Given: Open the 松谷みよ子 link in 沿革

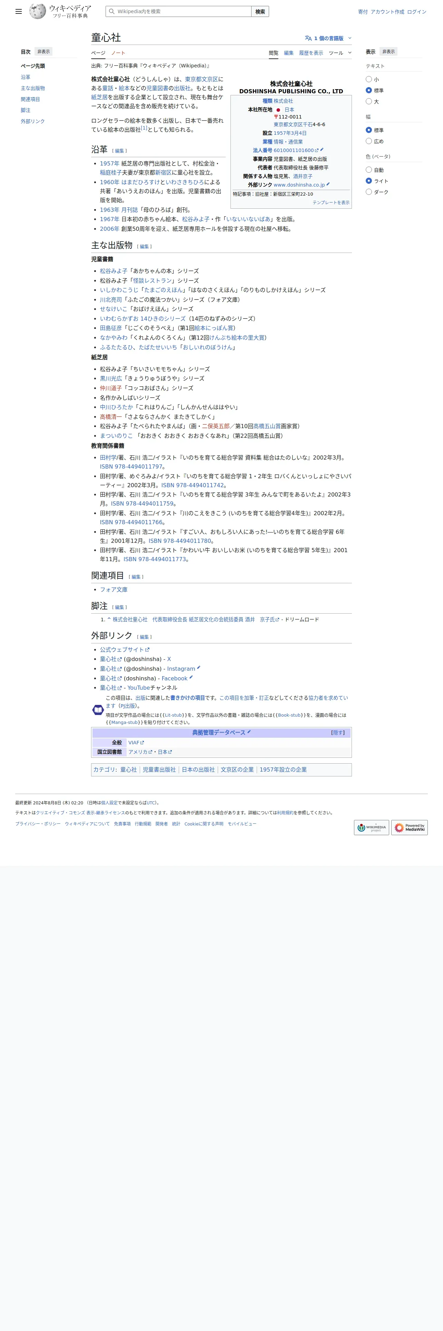Looking at the screenshot, I should point(196,219).
